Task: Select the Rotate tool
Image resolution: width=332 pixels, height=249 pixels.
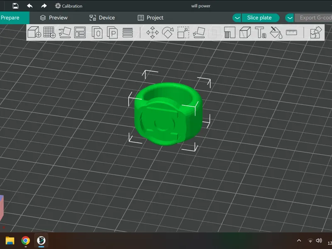Action: [x=168, y=32]
